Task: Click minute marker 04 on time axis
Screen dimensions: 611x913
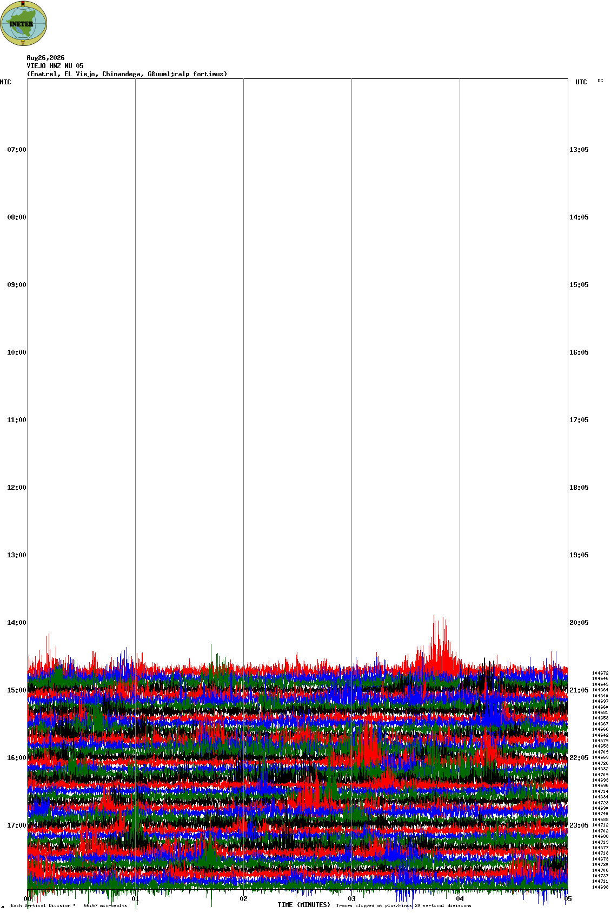Action: tap(460, 899)
